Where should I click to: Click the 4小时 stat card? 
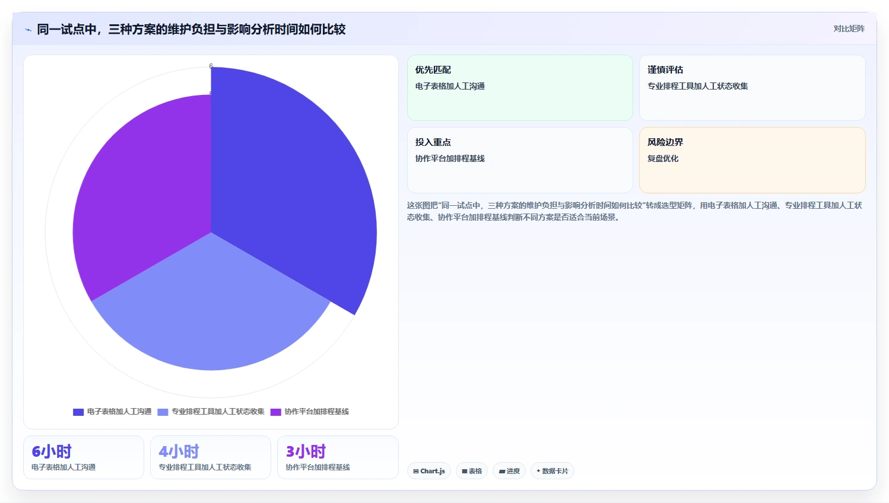coord(211,457)
